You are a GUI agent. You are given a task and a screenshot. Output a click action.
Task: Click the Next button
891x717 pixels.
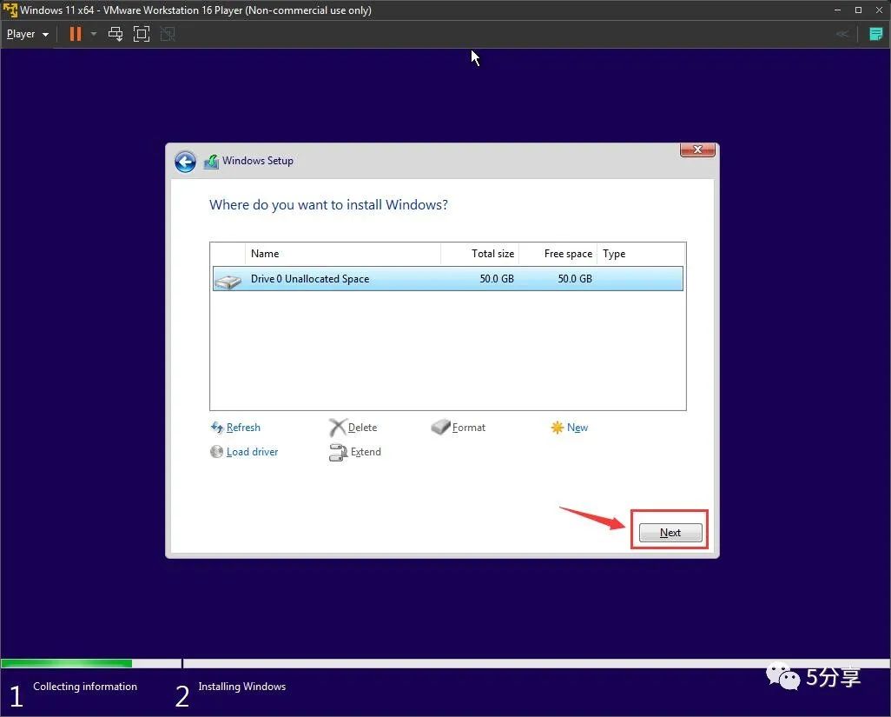tap(670, 533)
